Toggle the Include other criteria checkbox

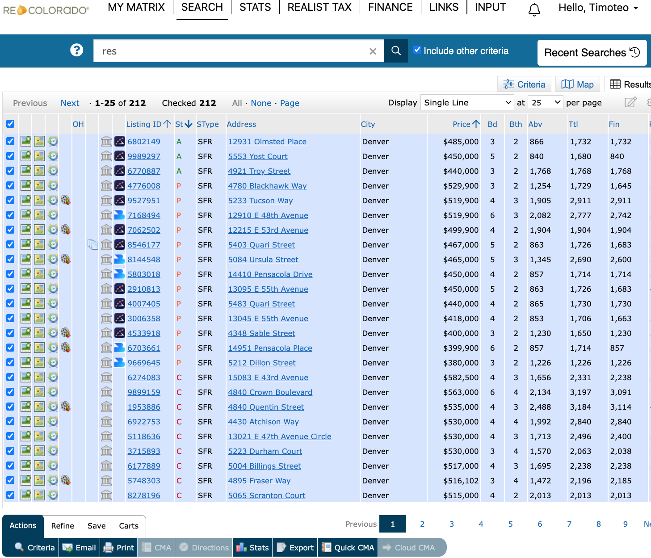417,50
